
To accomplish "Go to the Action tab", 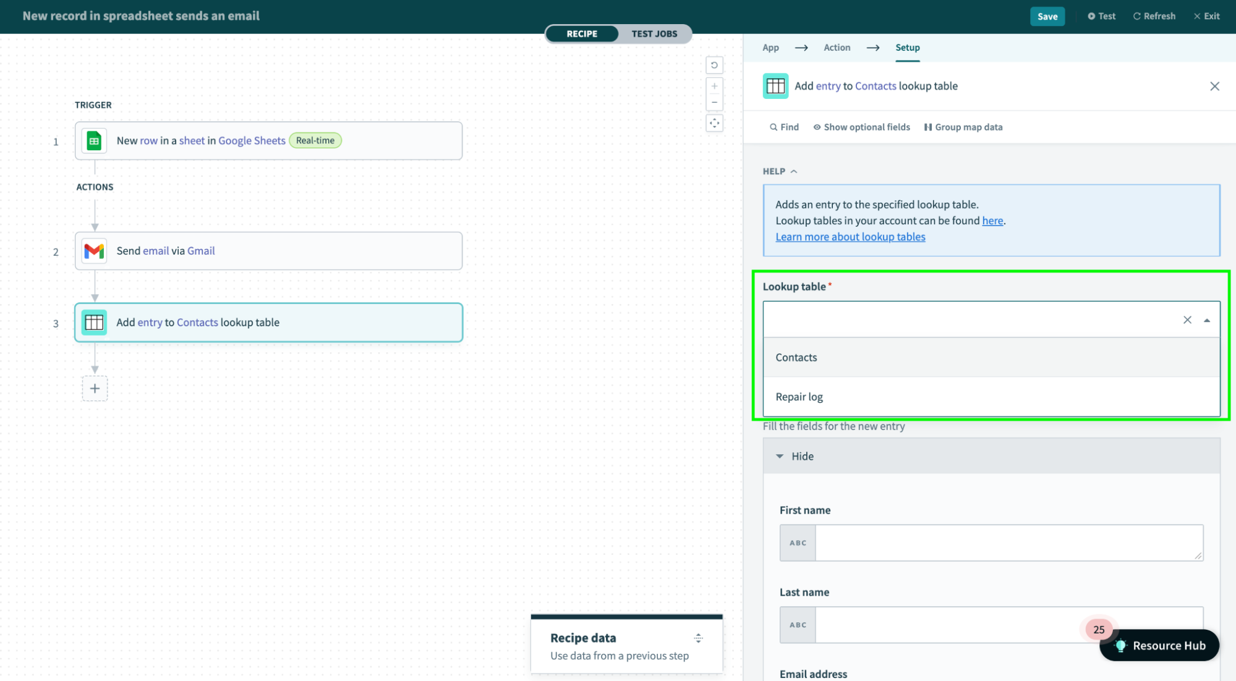I will pos(837,48).
